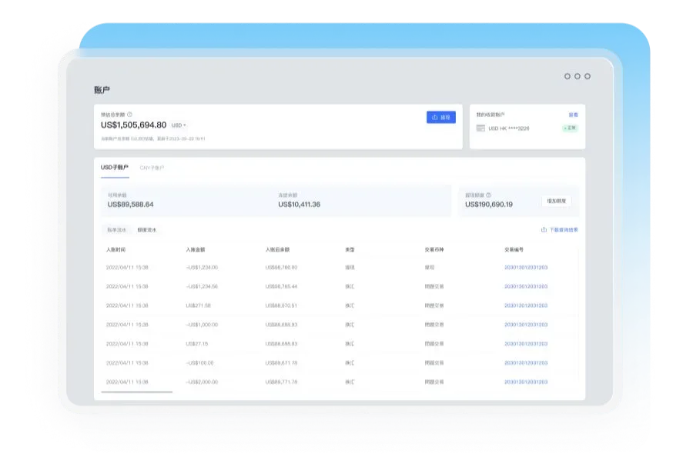
Task: Open transaction number in the US$271.58 row
Action: (x=525, y=305)
